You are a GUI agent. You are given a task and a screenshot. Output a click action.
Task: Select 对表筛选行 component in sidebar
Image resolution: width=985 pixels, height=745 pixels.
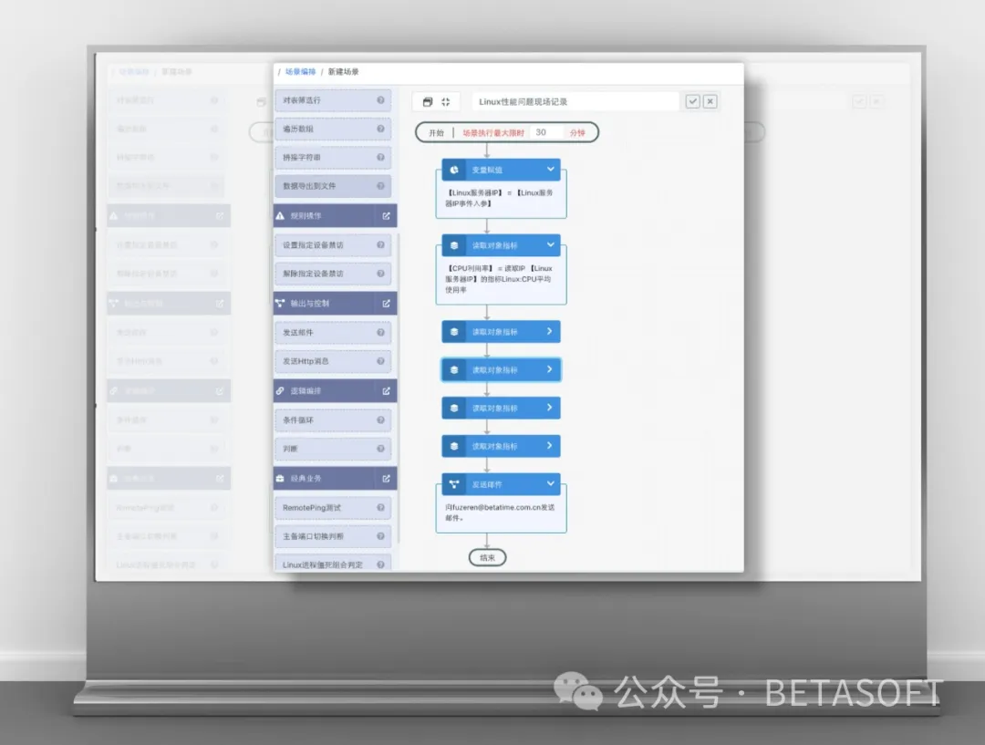[333, 100]
